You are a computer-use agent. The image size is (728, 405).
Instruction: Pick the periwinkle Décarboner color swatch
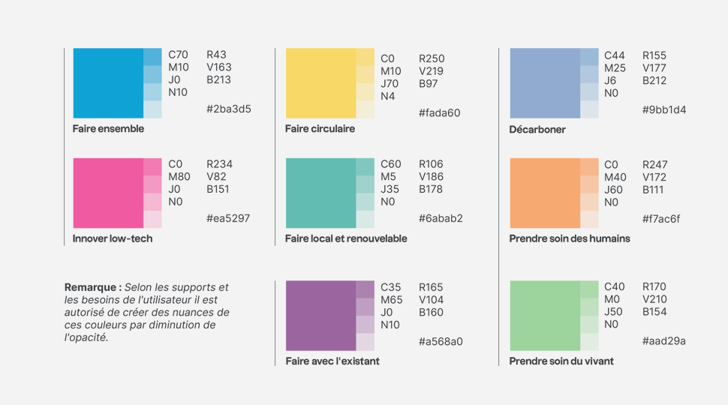(545, 83)
